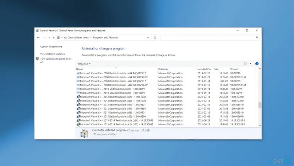Refresh the Programs and Features list
This screenshot has height=166, width=294.
point(155,38)
